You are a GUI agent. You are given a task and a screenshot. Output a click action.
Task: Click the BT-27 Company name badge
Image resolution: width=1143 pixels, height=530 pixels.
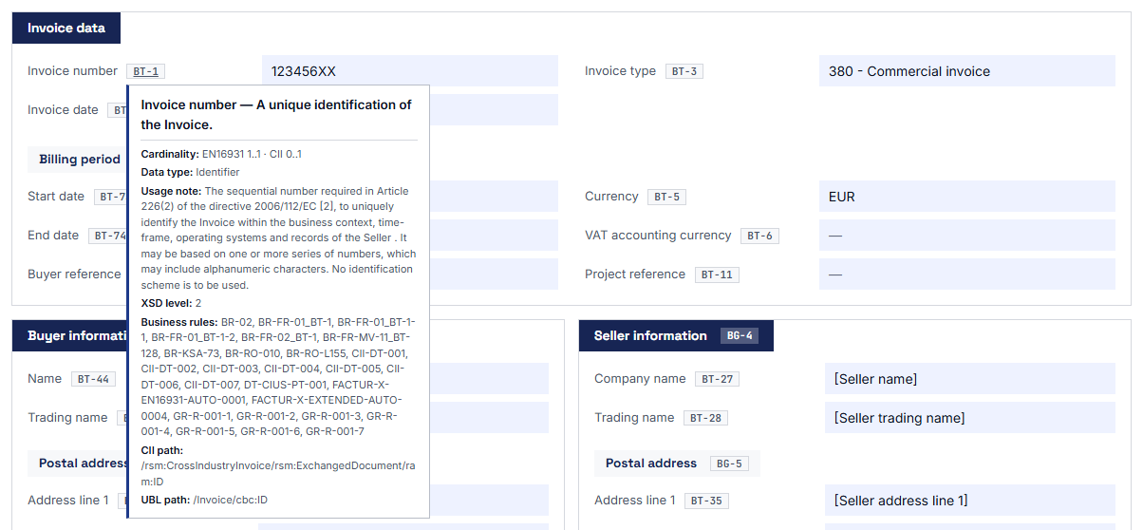[x=717, y=379]
